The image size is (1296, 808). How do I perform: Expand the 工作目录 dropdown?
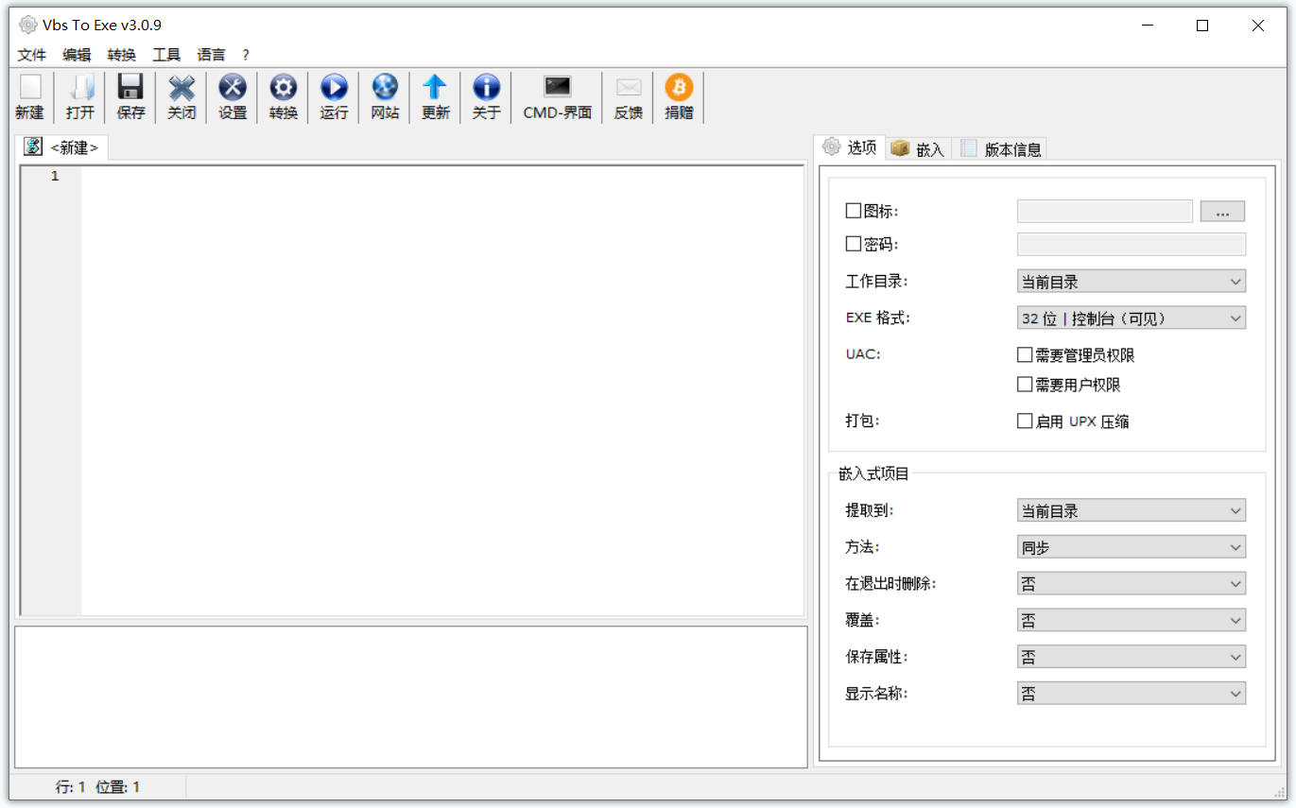[x=1132, y=282]
